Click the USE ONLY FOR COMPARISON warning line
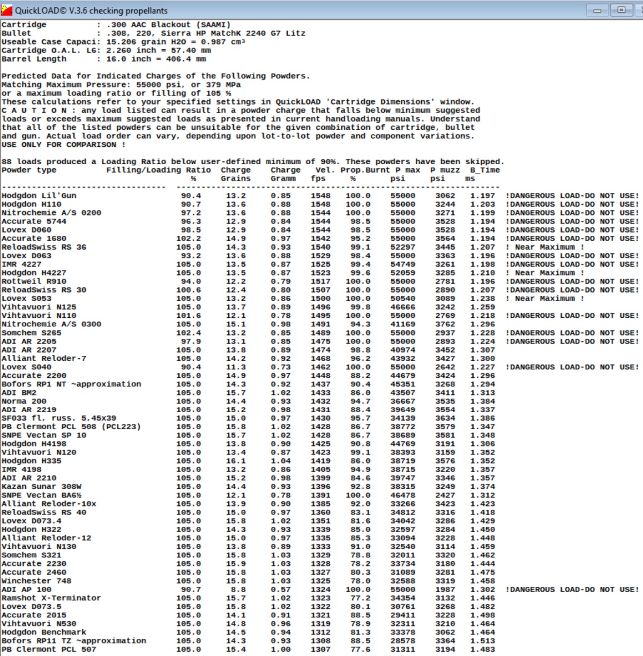643x656 pixels. coord(63,145)
